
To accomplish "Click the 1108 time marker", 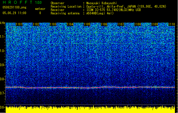I will [x=138, y=24].
